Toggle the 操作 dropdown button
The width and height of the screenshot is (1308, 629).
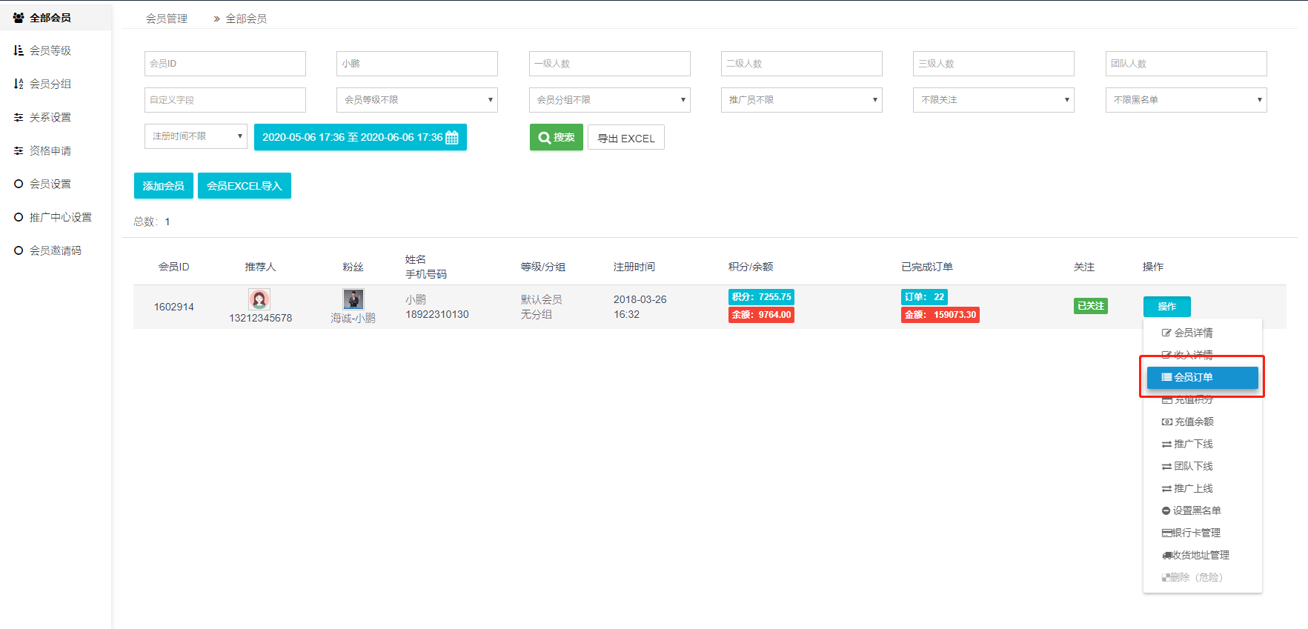point(1167,307)
